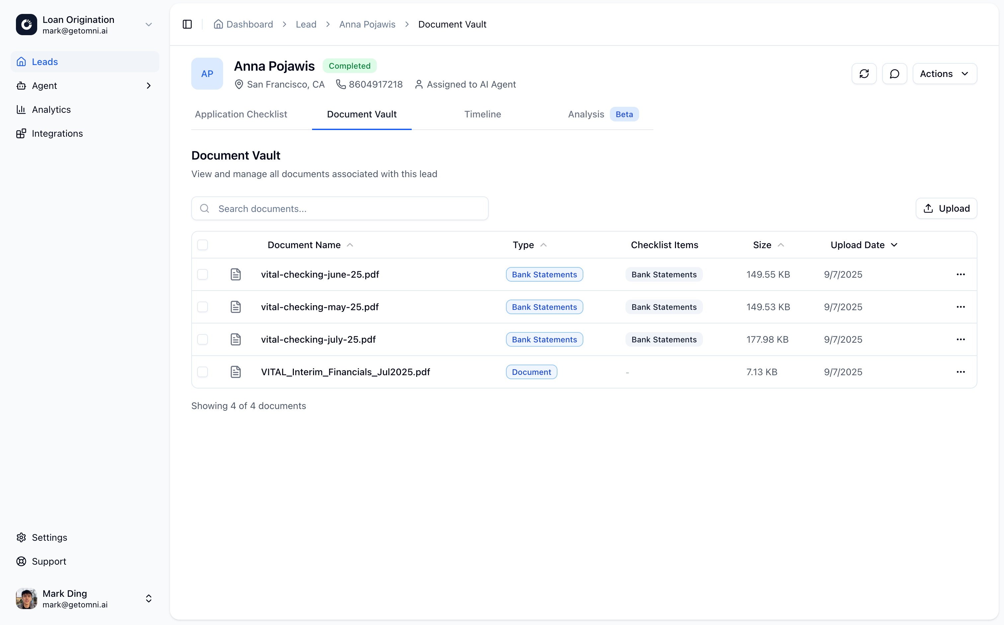This screenshot has width=1004, height=625.
Task: Tick checkbox for vital-checking-june-25.pdf
Action: coord(202,274)
